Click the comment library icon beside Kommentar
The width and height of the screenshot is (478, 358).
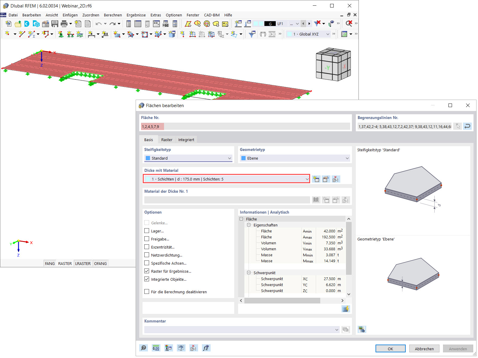pyautogui.click(x=346, y=330)
